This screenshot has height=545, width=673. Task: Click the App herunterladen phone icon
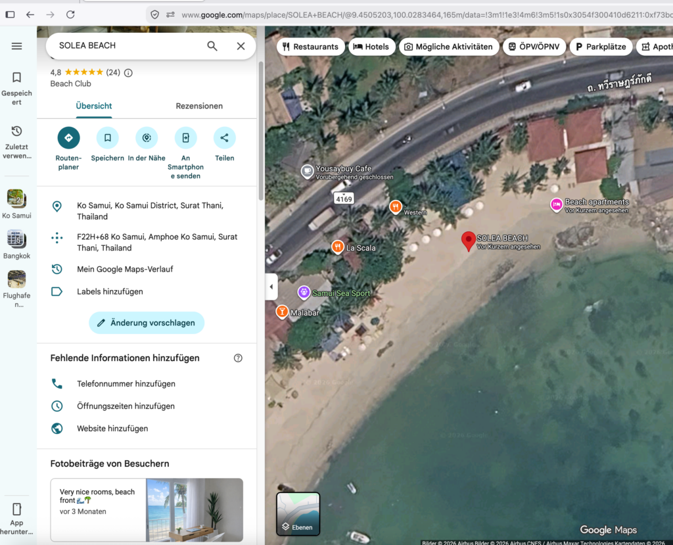tap(16, 509)
